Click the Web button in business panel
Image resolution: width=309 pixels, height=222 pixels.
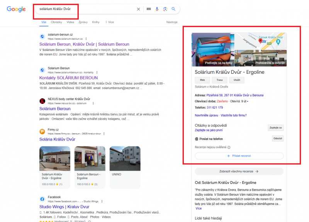(202, 80)
